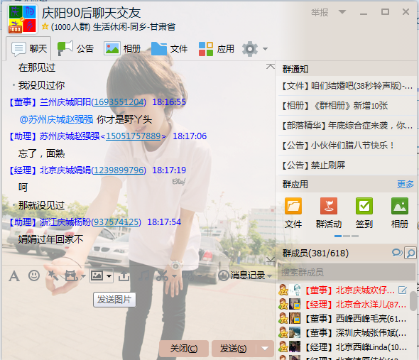This screenshot has height=360, width=419.
Task: Expand the send image dropdown arrow
Action: coord(109,276)
